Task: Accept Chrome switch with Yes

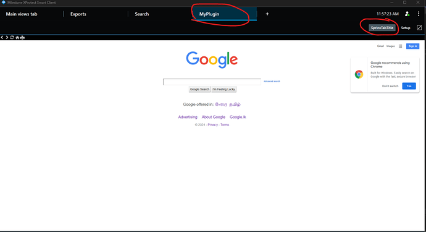Action: coord(409,86)
